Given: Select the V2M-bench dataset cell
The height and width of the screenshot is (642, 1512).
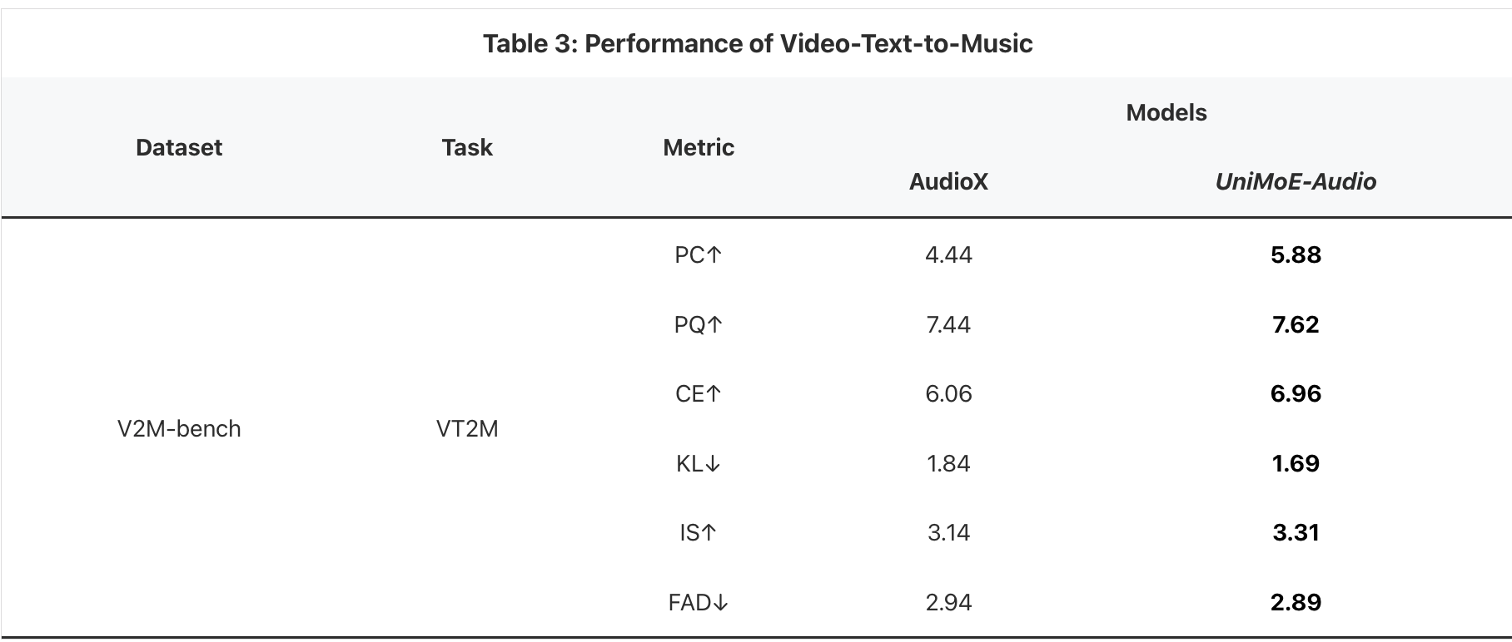Looking at the screenshot, I should tap(179, 428).
